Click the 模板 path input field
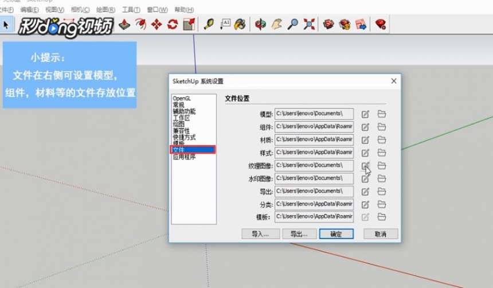This screenshot has height=288, width=493. point(314,217)
